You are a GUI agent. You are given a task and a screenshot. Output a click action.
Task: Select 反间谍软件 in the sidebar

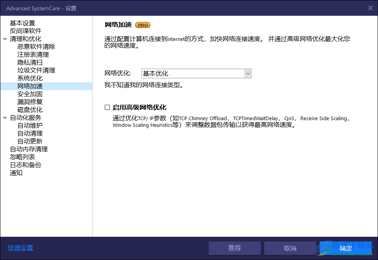coord(26,31)
